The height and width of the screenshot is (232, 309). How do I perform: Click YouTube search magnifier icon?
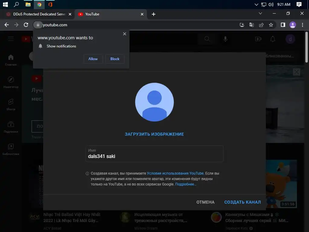pos(207,39)
